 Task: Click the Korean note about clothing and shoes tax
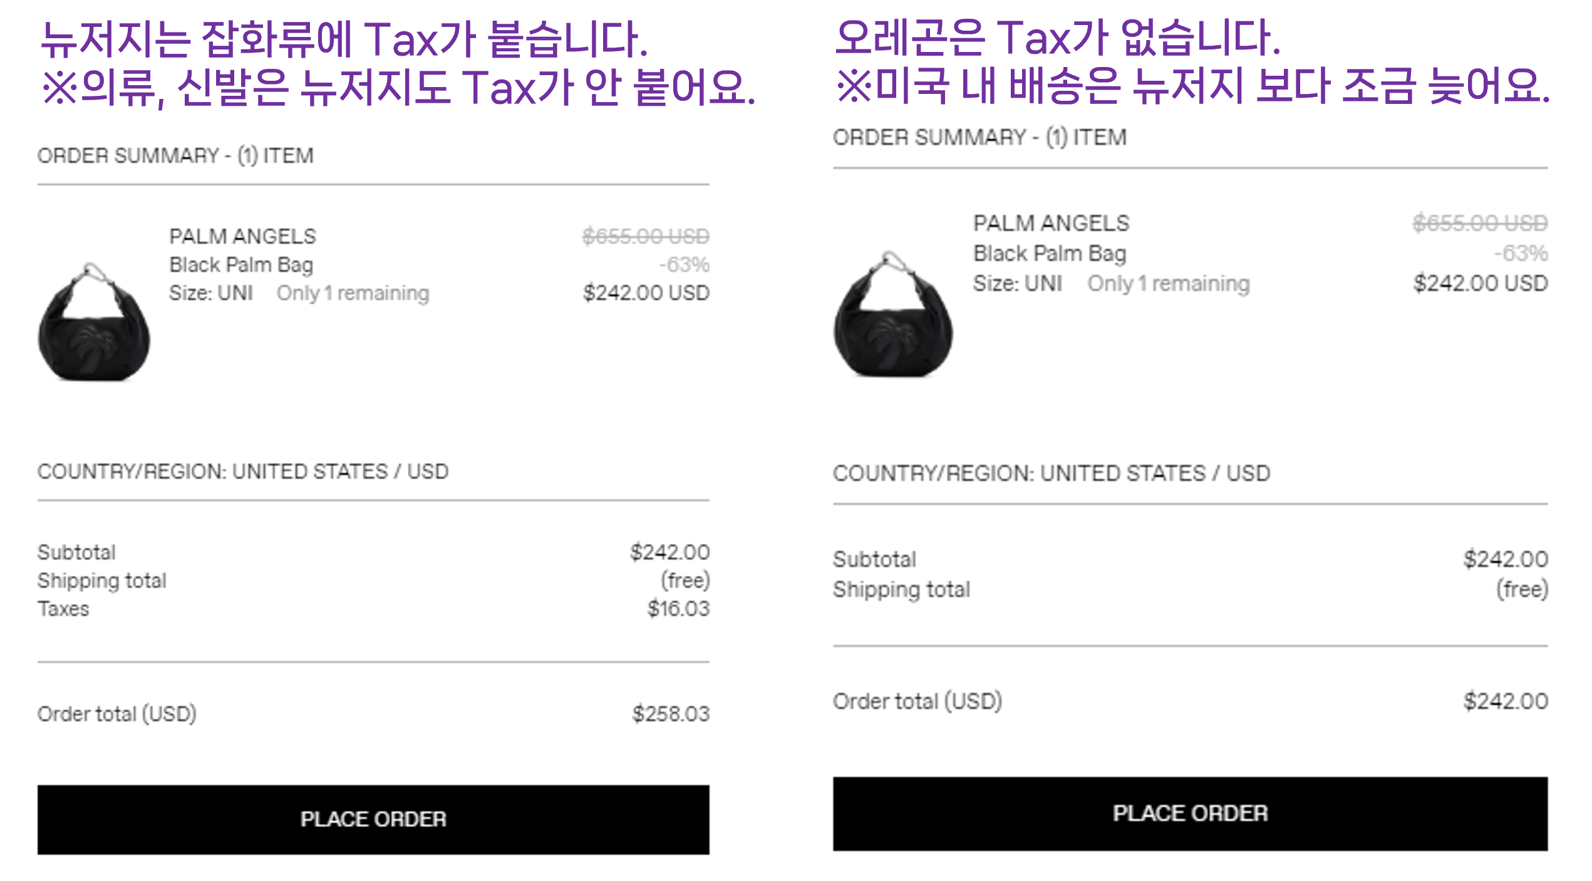(398, 86)
